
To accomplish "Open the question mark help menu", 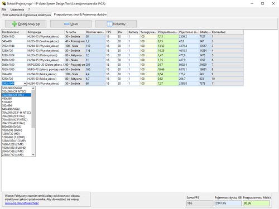I will (x=29, y=9).
